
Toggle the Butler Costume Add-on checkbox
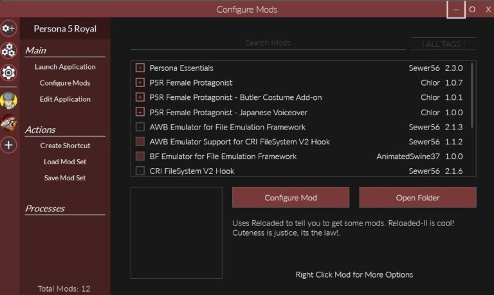(140, 97)
